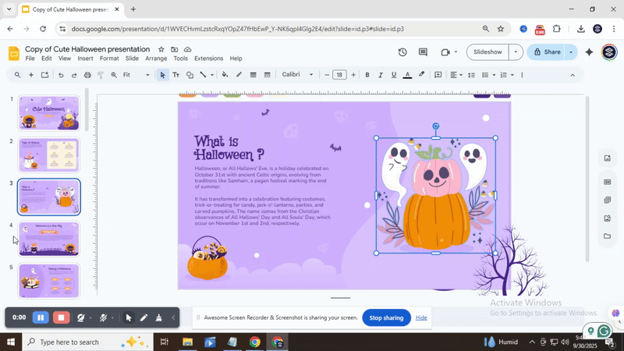624x351 pixels.
Task: Open the text color picker
Action: pyautogui.click(x=407, y=75)
